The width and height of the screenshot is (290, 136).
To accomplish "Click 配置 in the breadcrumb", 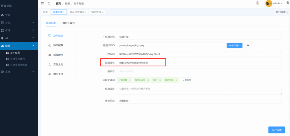I will point(67,3).
